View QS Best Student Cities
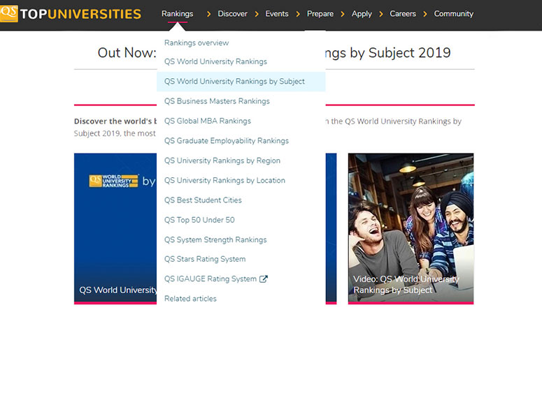Screen dimensions: 542x395 coord(203,200)
